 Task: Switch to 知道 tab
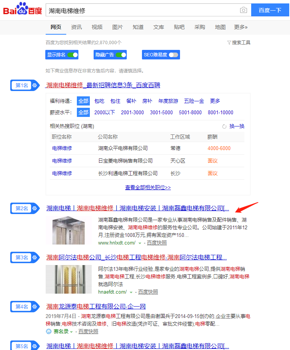coord(138,27)
